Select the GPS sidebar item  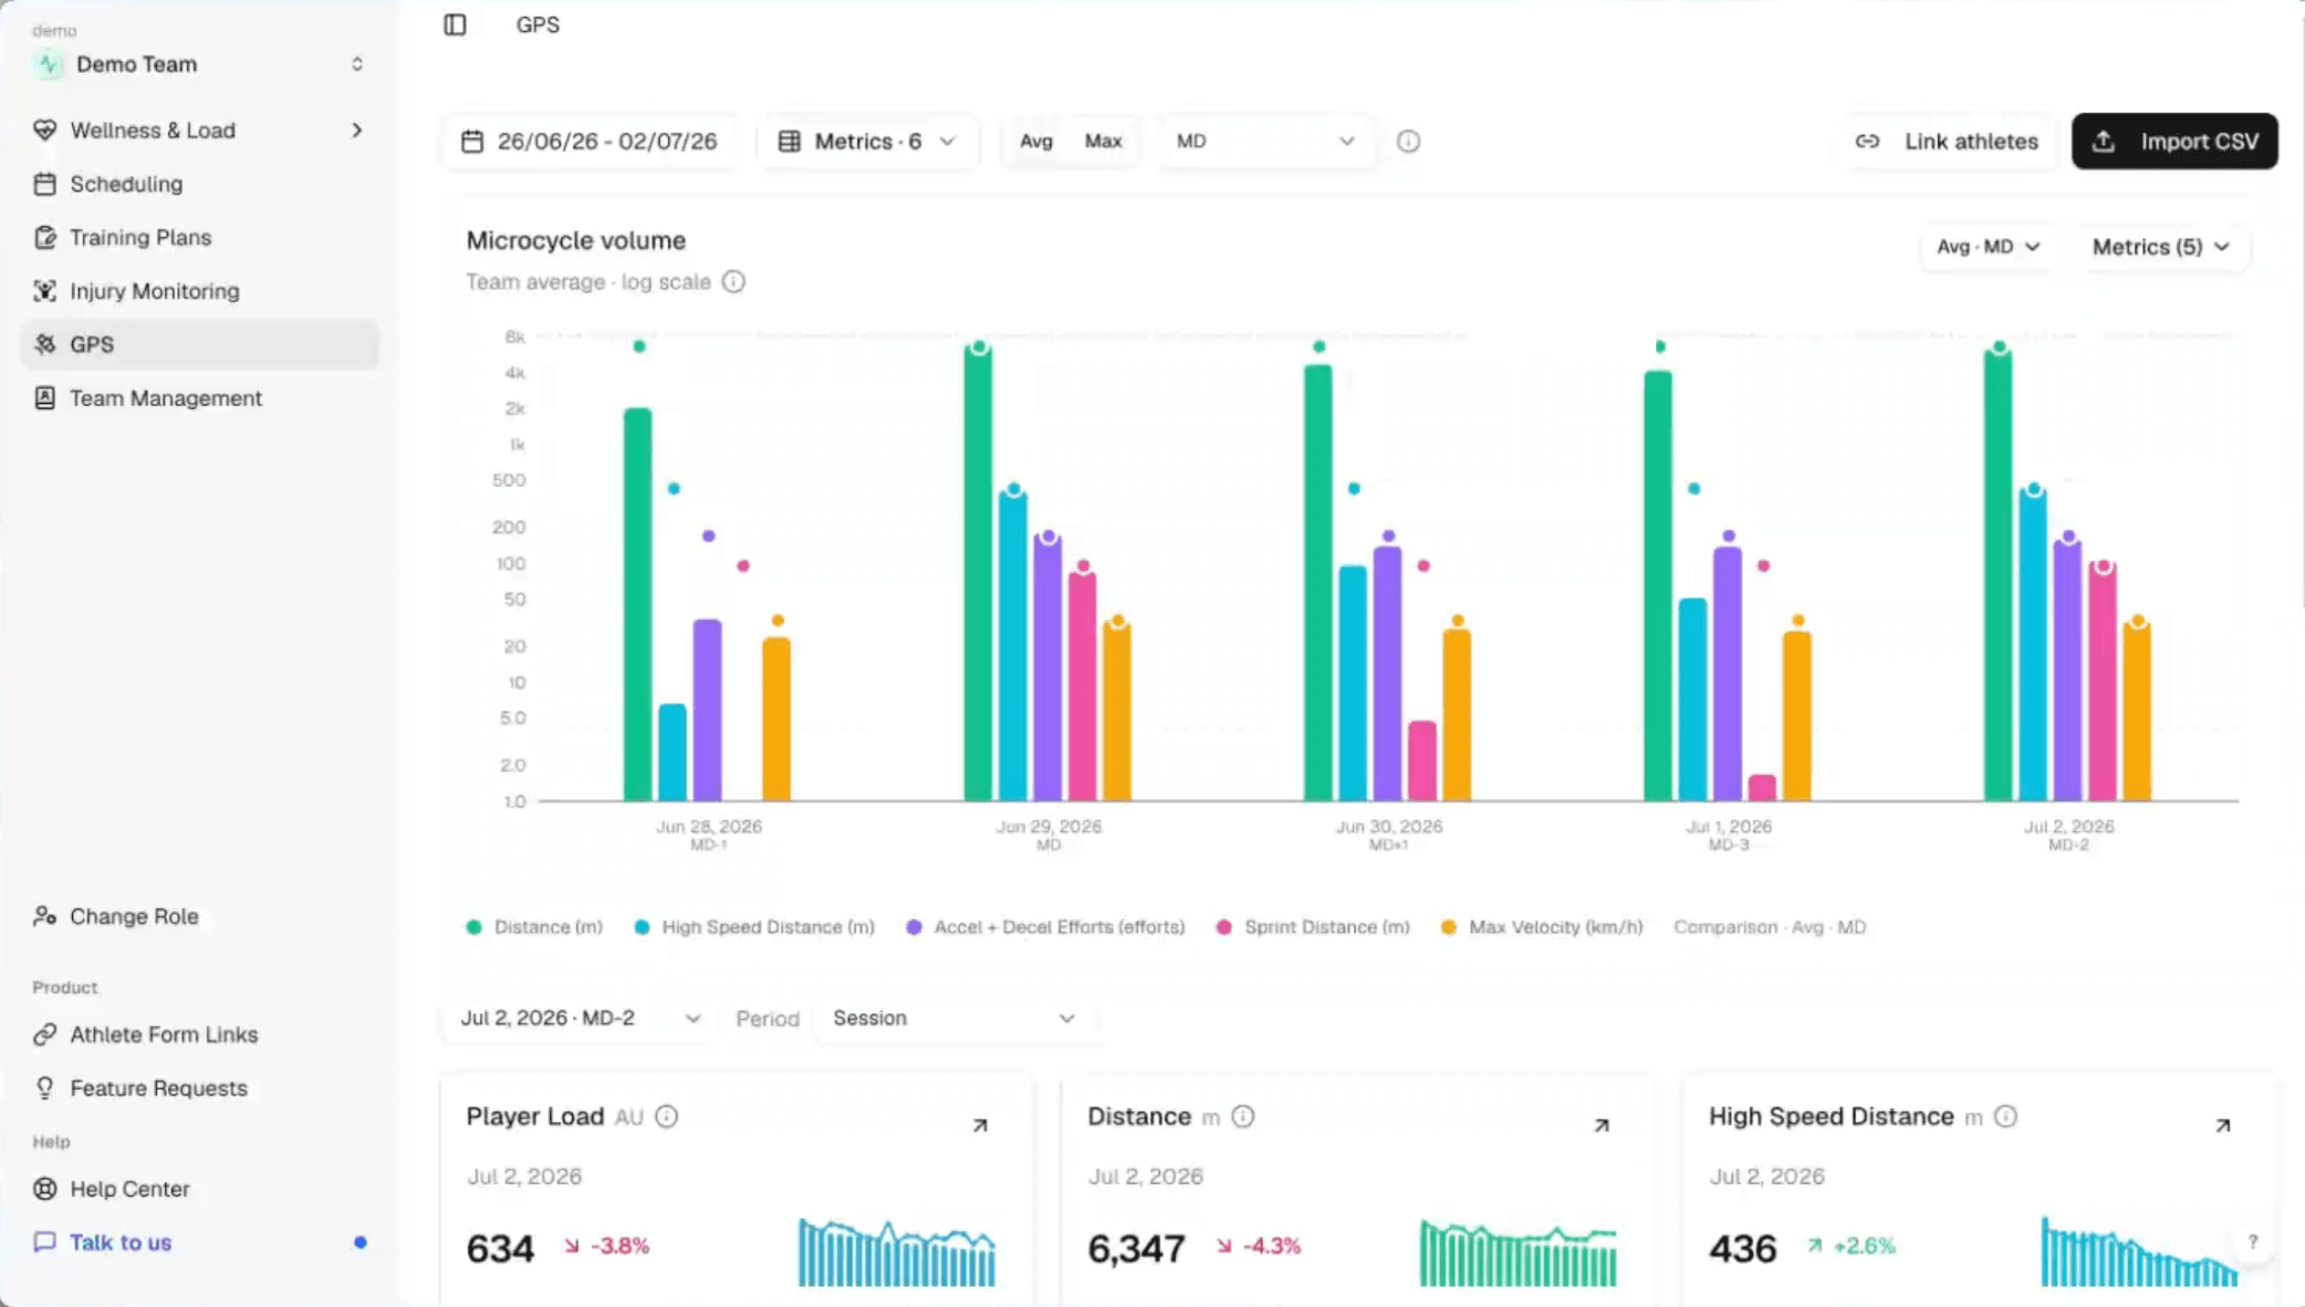[x=199, y=345]
